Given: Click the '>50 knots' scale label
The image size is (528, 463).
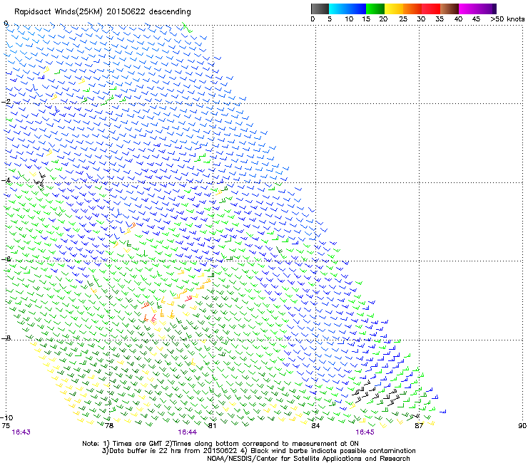Looking at the screenshot, I should [x=507, y=19].
